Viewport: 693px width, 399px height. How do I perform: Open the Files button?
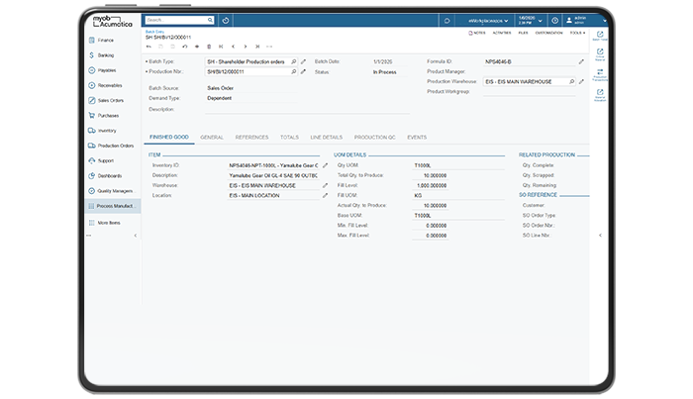[523, 33]
